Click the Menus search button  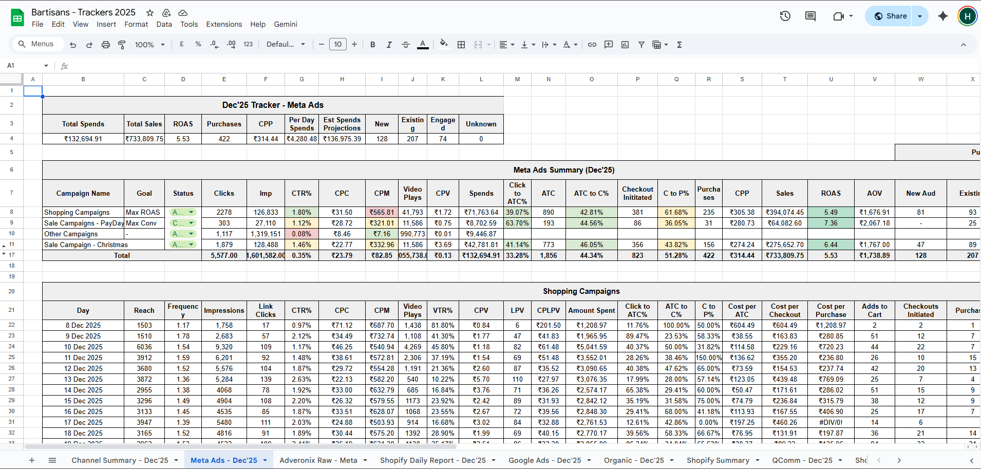[36, 44]
